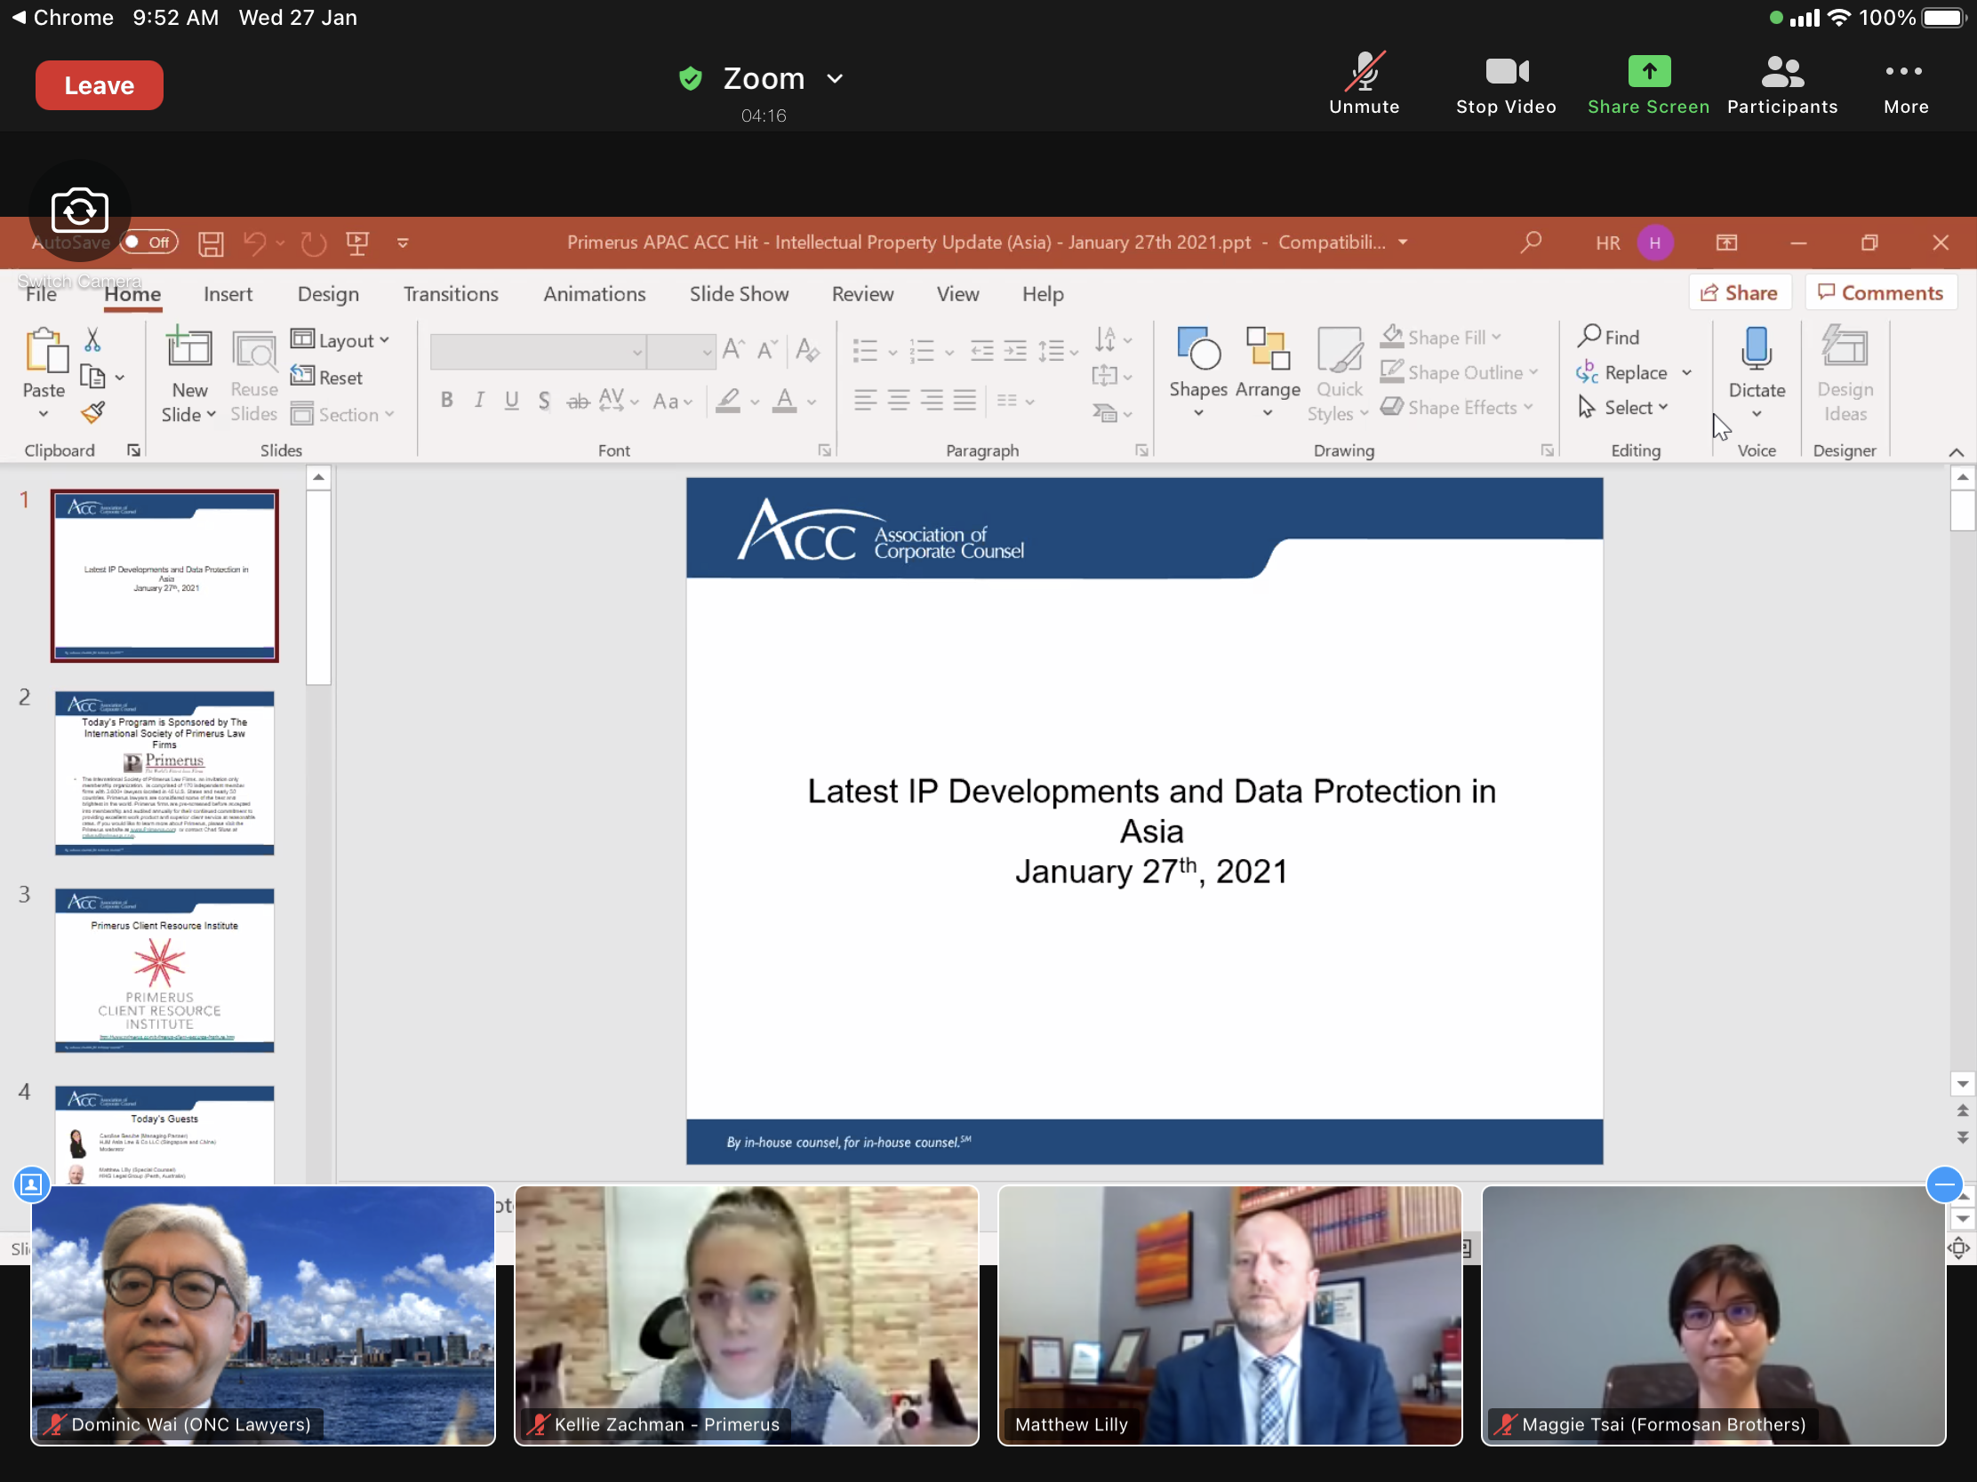The image size is (1977, 1482).
Task: Open the Layout dropdown
Action: point(340,340)
